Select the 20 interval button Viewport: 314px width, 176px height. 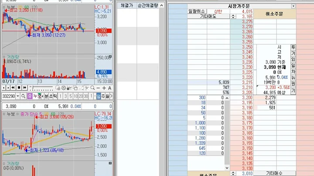(x=81, y=96)
